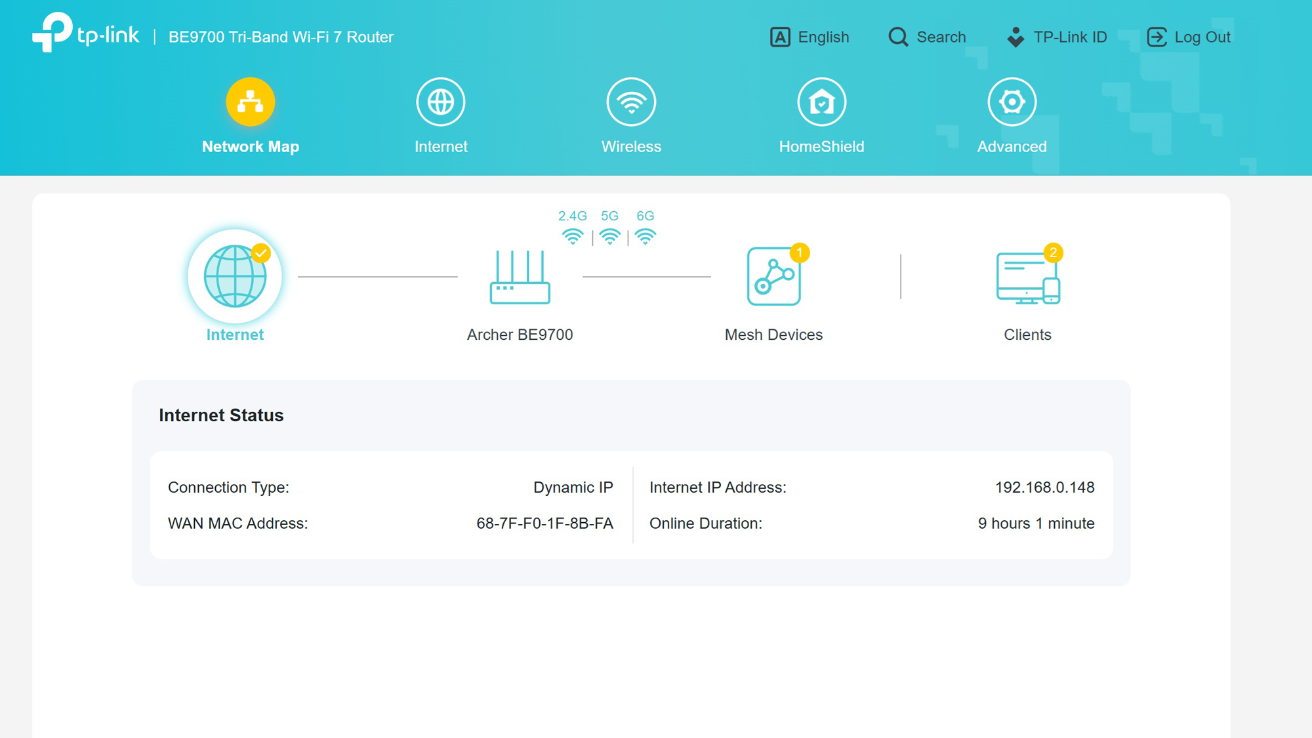Select the Archer BE9700 router icon
Image resolution: width=1312 pixels, height=738 pixels.
(520, 277)
